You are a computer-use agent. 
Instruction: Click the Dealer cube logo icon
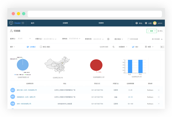tap(11, 23)
